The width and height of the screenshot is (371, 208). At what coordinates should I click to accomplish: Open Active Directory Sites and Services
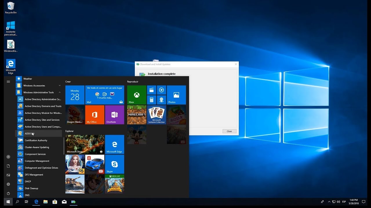(39, 120)
